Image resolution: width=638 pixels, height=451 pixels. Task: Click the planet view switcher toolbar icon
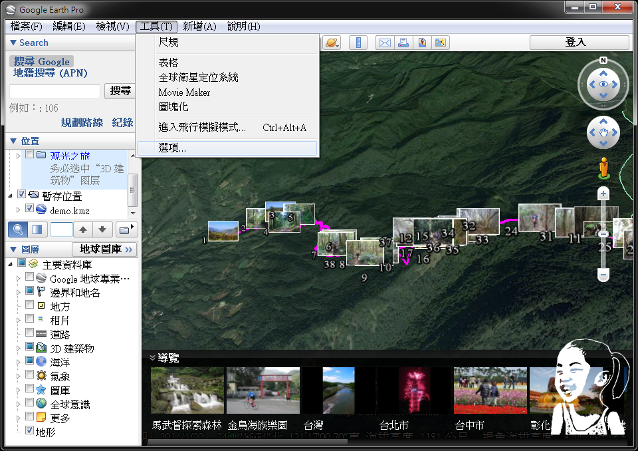pyautogui.click(x=332, y=43)
